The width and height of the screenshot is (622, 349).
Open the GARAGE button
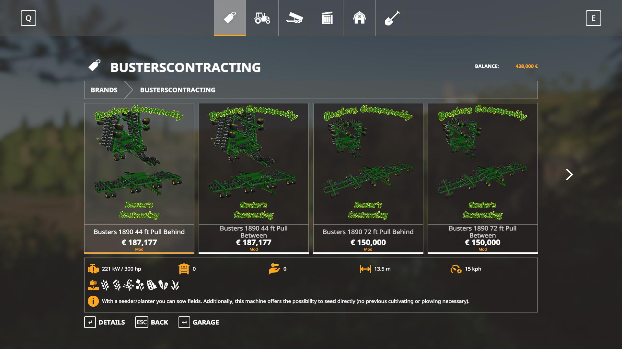199,322
